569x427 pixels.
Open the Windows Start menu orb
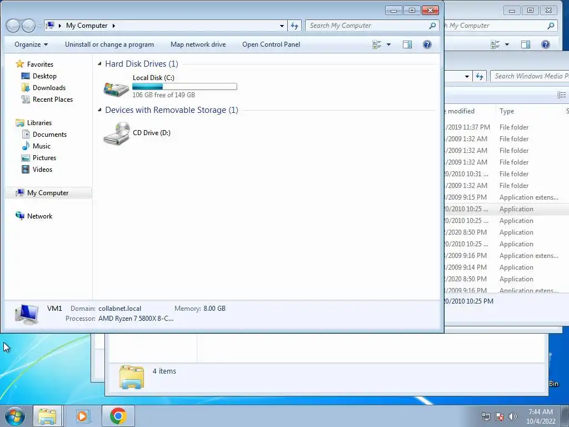tap(15, 416)
